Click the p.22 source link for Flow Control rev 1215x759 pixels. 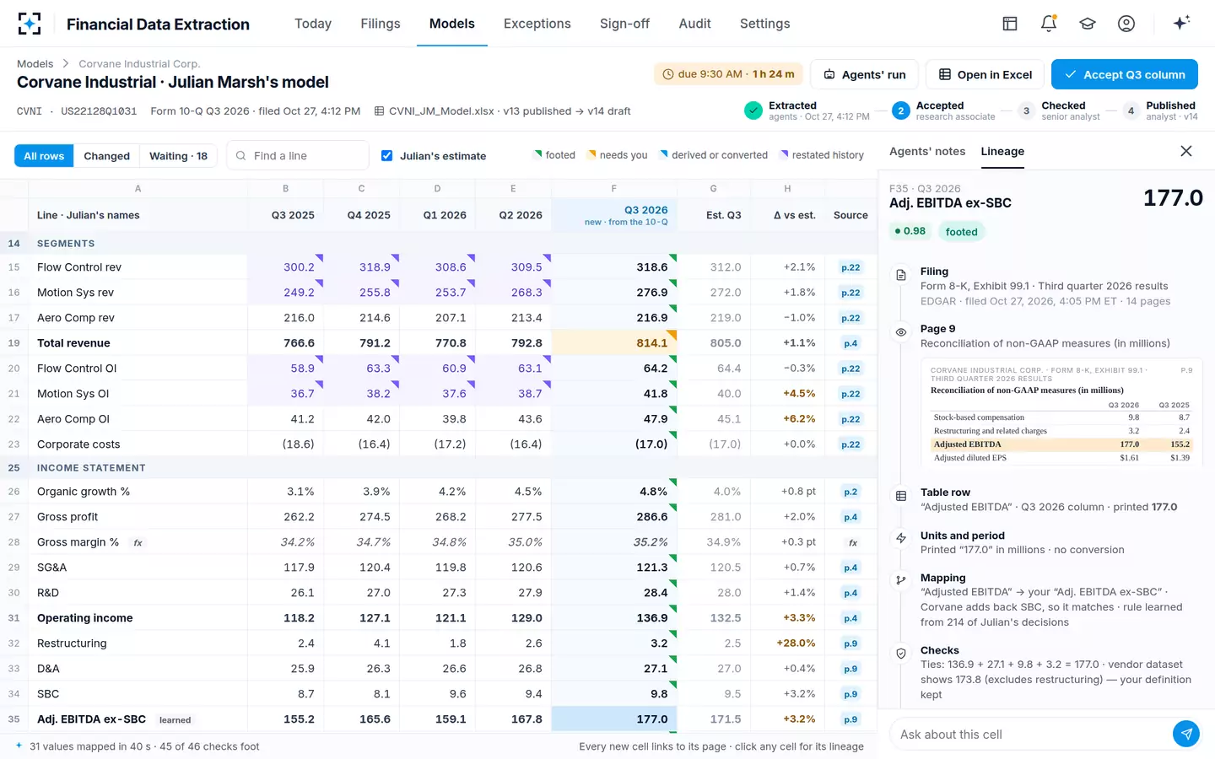[x=850, y=267]
